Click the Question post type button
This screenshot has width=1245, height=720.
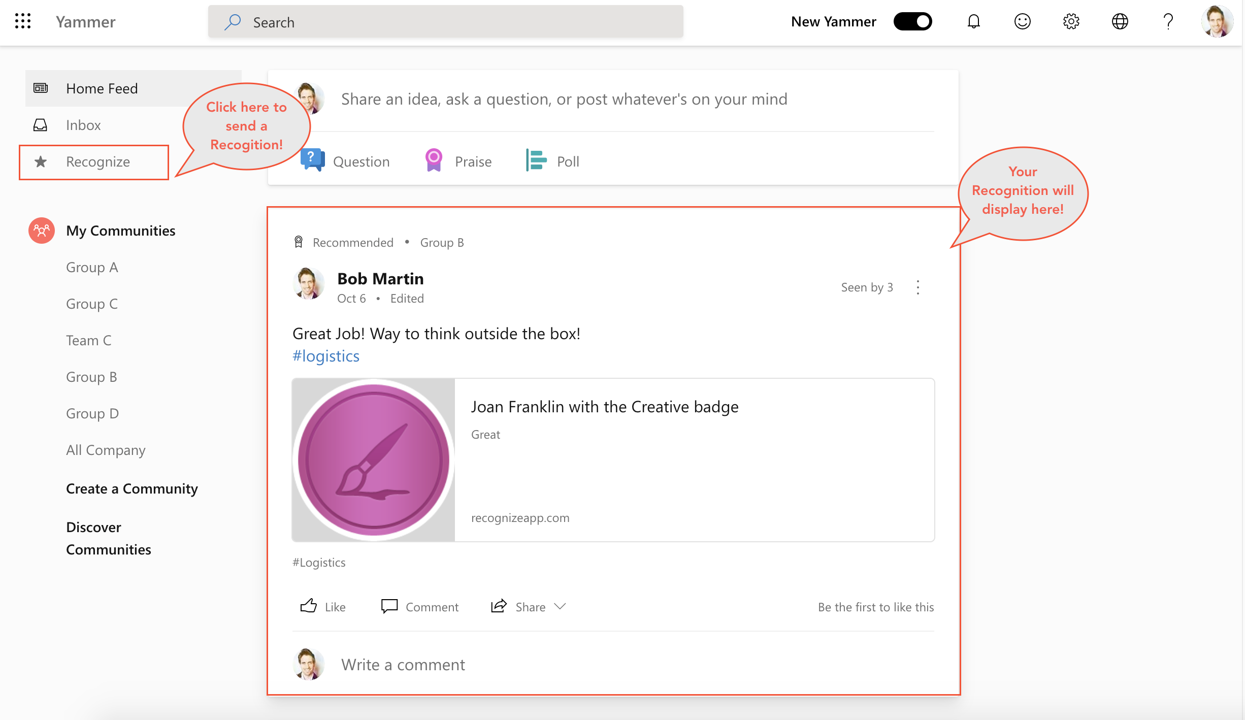345,160
